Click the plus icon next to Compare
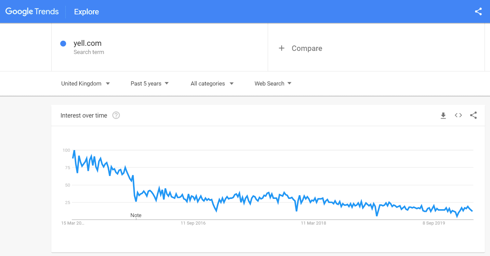490x256 pixels. 281,48
